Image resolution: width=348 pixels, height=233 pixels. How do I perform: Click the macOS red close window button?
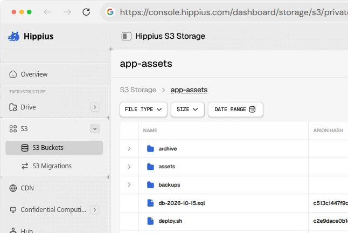click(x=14, y=12)
